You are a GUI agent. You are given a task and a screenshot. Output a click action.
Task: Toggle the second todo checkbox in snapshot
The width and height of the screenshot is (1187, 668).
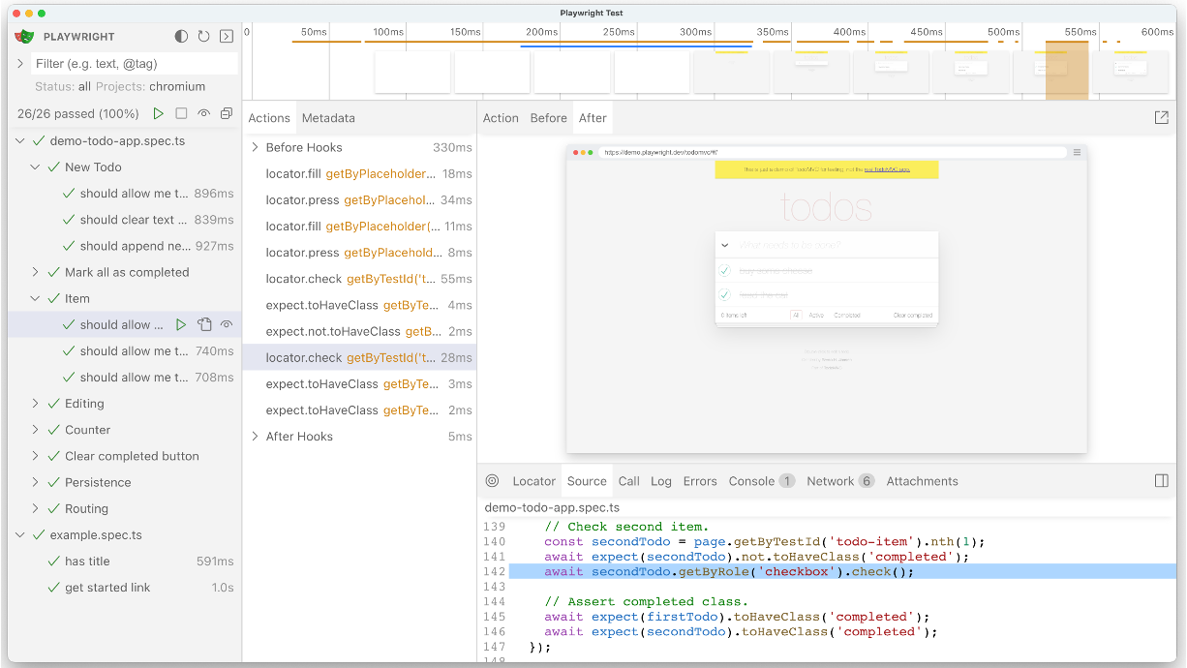[x=724, y=295]
